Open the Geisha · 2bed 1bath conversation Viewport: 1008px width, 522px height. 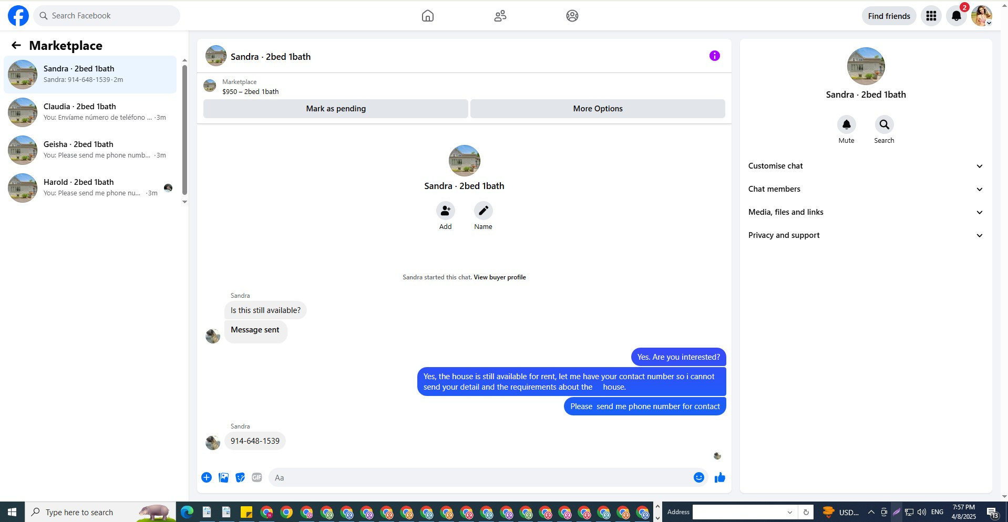[x=90, y=150]
